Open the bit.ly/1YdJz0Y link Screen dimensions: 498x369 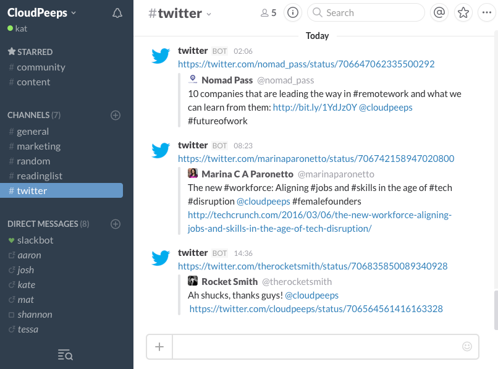[315, 108]
